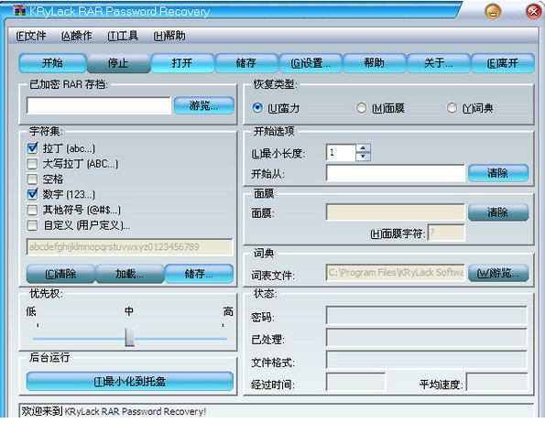Click the 帮助 toolbar button
The image size is (545, 434).
pos(375,63)
